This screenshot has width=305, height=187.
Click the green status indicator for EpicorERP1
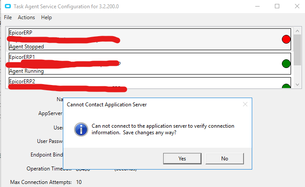point(286,64)
